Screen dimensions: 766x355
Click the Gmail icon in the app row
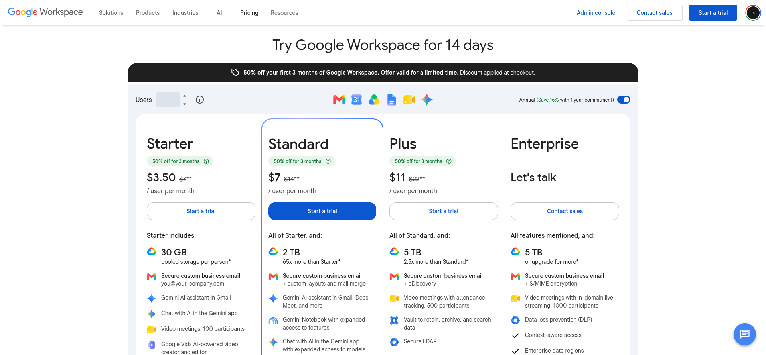tap(339, 100)
